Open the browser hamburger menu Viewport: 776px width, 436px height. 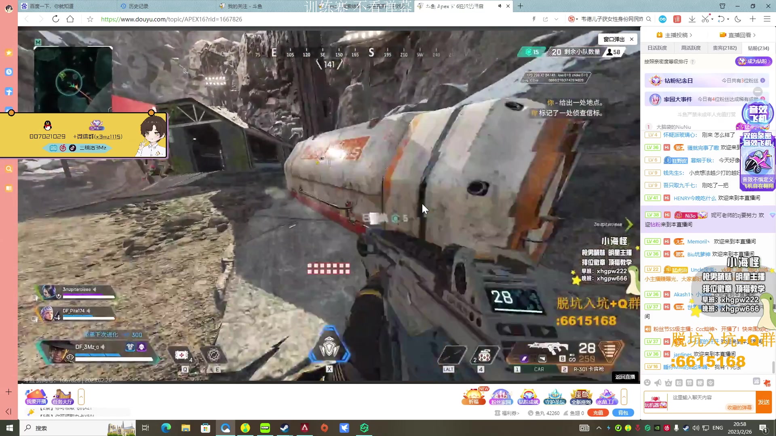[x=767, y=19]
